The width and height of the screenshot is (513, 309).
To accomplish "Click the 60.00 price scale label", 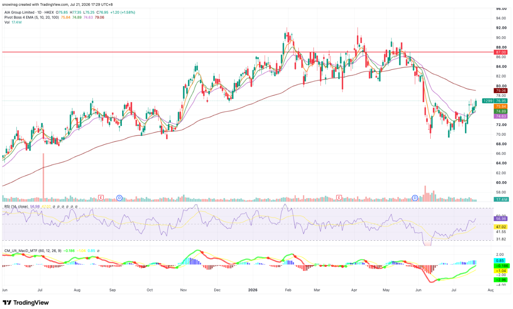I will click(x=501, y=183).
